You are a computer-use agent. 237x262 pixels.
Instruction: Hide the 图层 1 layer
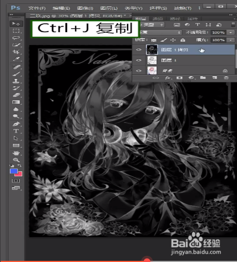pyautogui.click(x=139, y=60)
